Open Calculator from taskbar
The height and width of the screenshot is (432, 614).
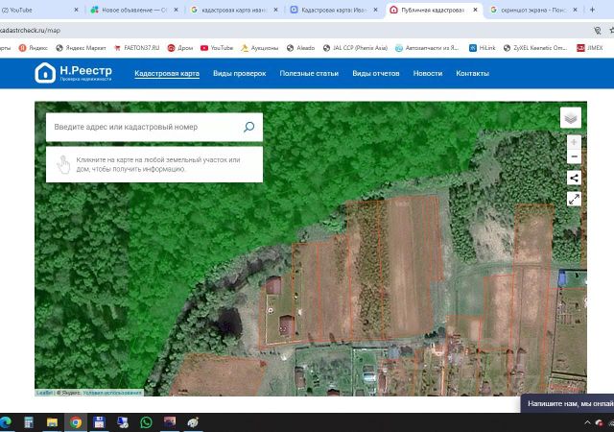click(x=29, y=422)
